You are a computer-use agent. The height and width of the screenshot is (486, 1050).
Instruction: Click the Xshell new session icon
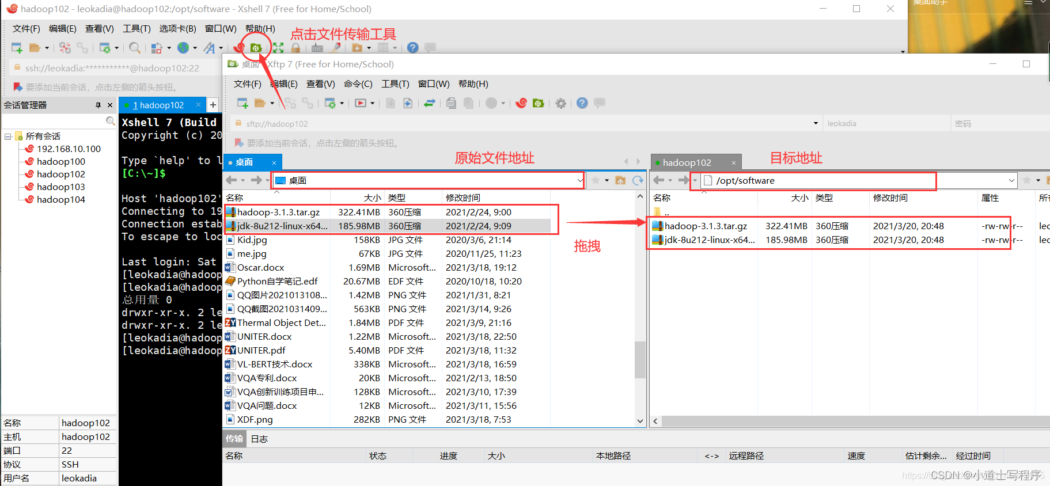coord(17,48)
